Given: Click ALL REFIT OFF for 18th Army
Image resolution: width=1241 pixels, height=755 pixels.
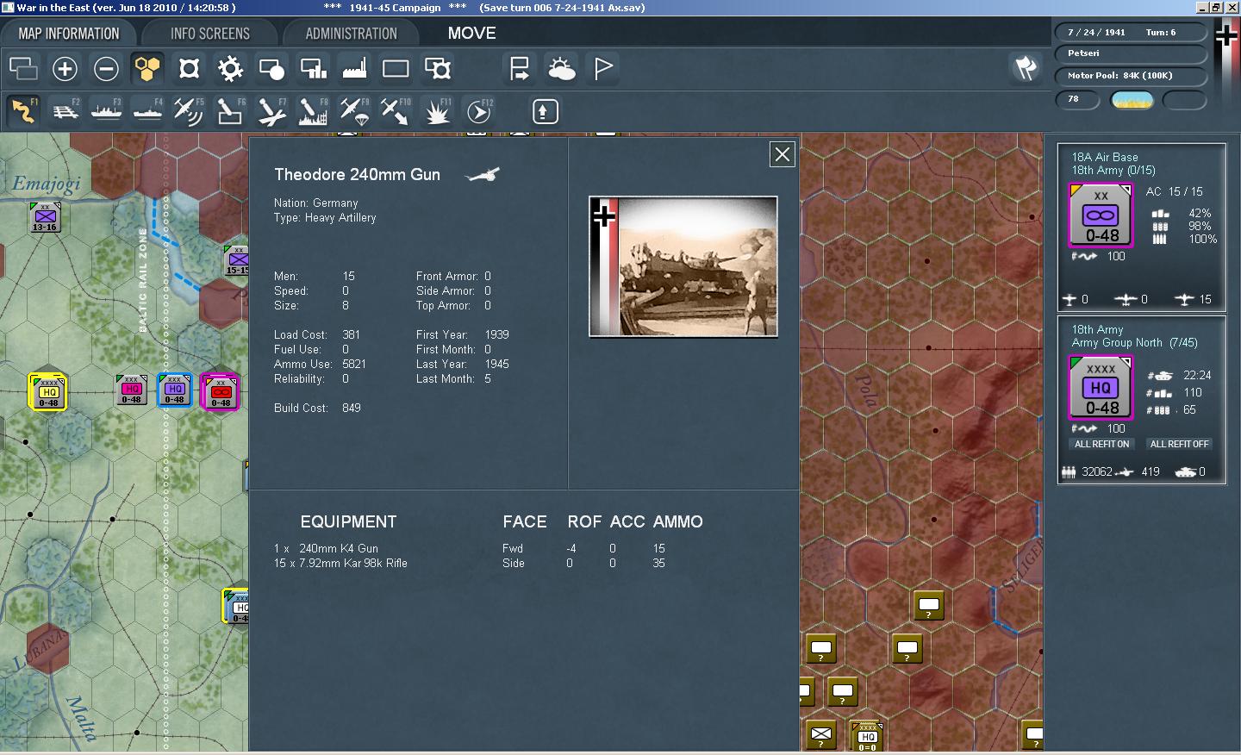Looking at the screenshot, I should tap(1179, 444).
